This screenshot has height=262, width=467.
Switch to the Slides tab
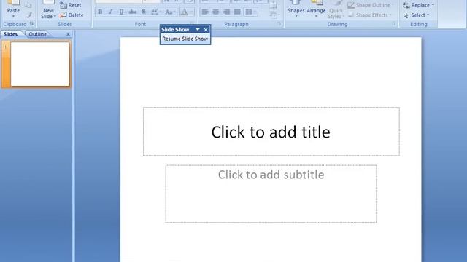(x=11, y=34)
